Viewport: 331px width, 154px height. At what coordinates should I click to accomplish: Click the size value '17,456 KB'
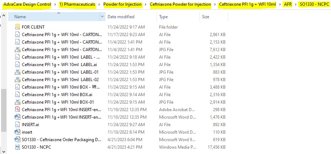[217, 147]
